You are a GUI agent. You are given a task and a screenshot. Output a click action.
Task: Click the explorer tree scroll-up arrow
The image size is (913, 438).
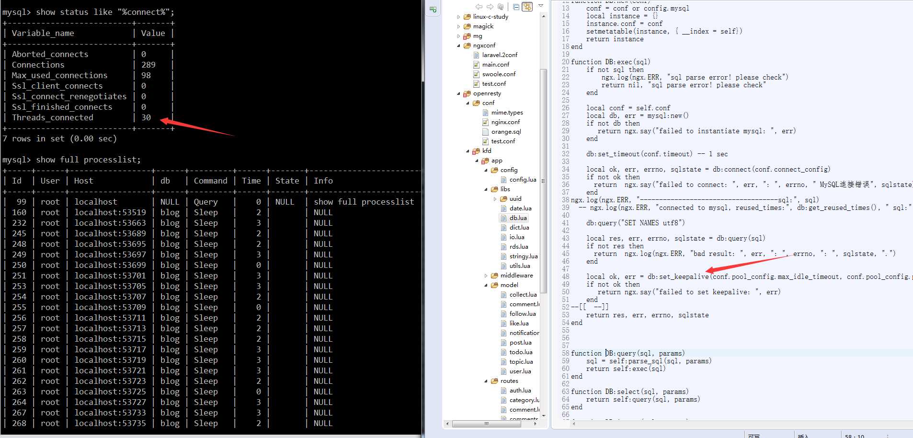coord(543,16)
